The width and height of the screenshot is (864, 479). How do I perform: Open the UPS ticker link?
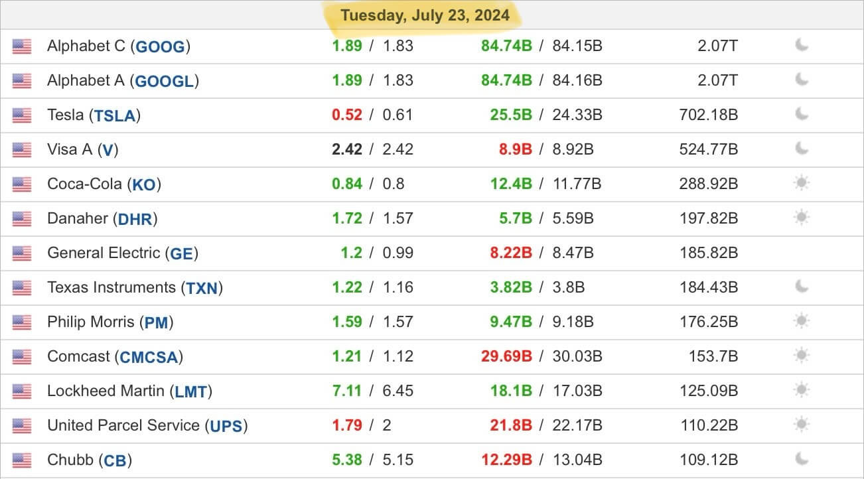click(226, 426)
